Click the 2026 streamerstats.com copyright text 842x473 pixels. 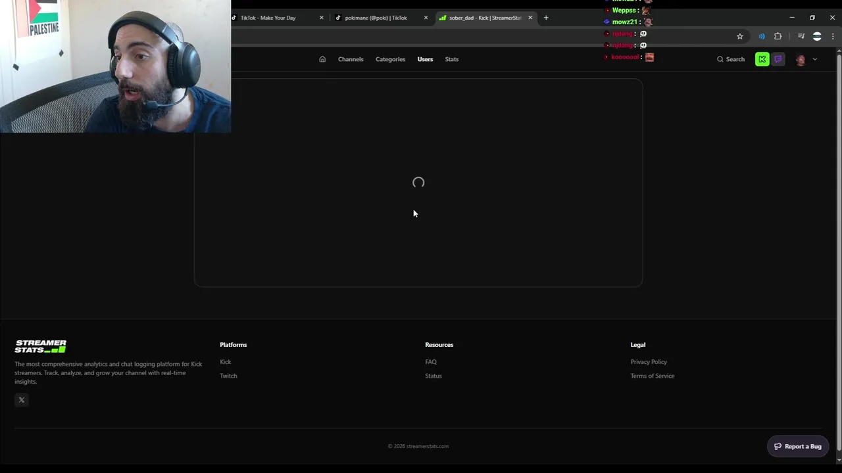point(418,446)
